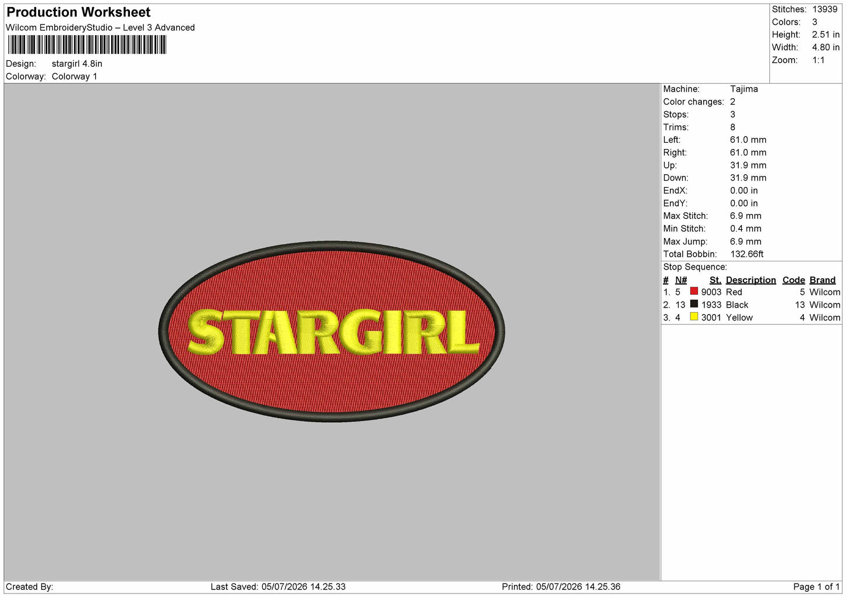
Task: Click the stitch count 1933 in Black row
Action: pyautogui.click(x=711, y=305)
